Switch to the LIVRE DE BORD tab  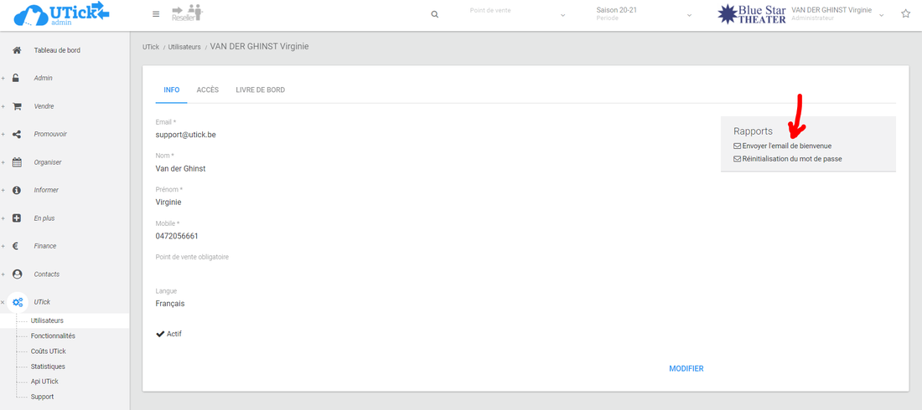(x=260, y=90)
